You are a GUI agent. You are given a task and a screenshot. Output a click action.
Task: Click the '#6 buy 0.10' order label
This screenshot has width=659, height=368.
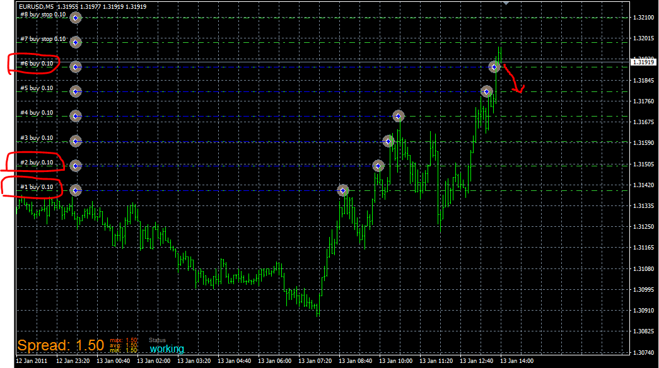37,64
